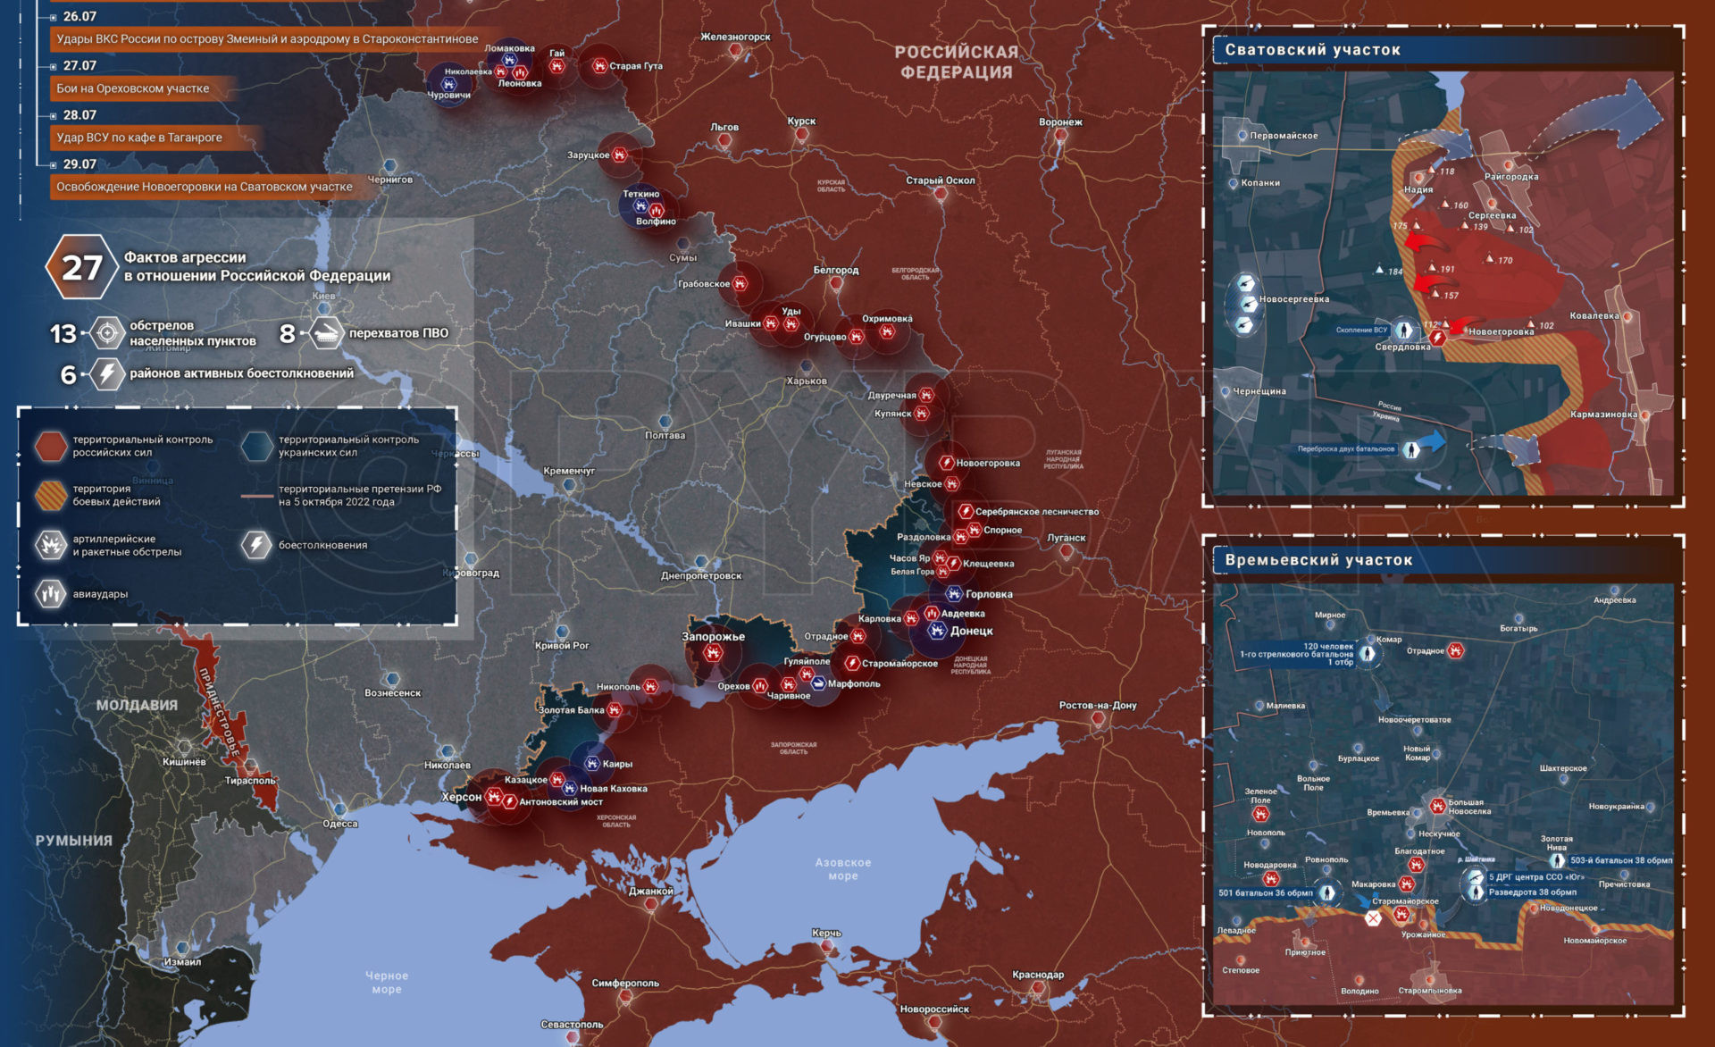Open the Времьевский участок panel header
Screen dimensions: 1715x1047
(1318, 560)
